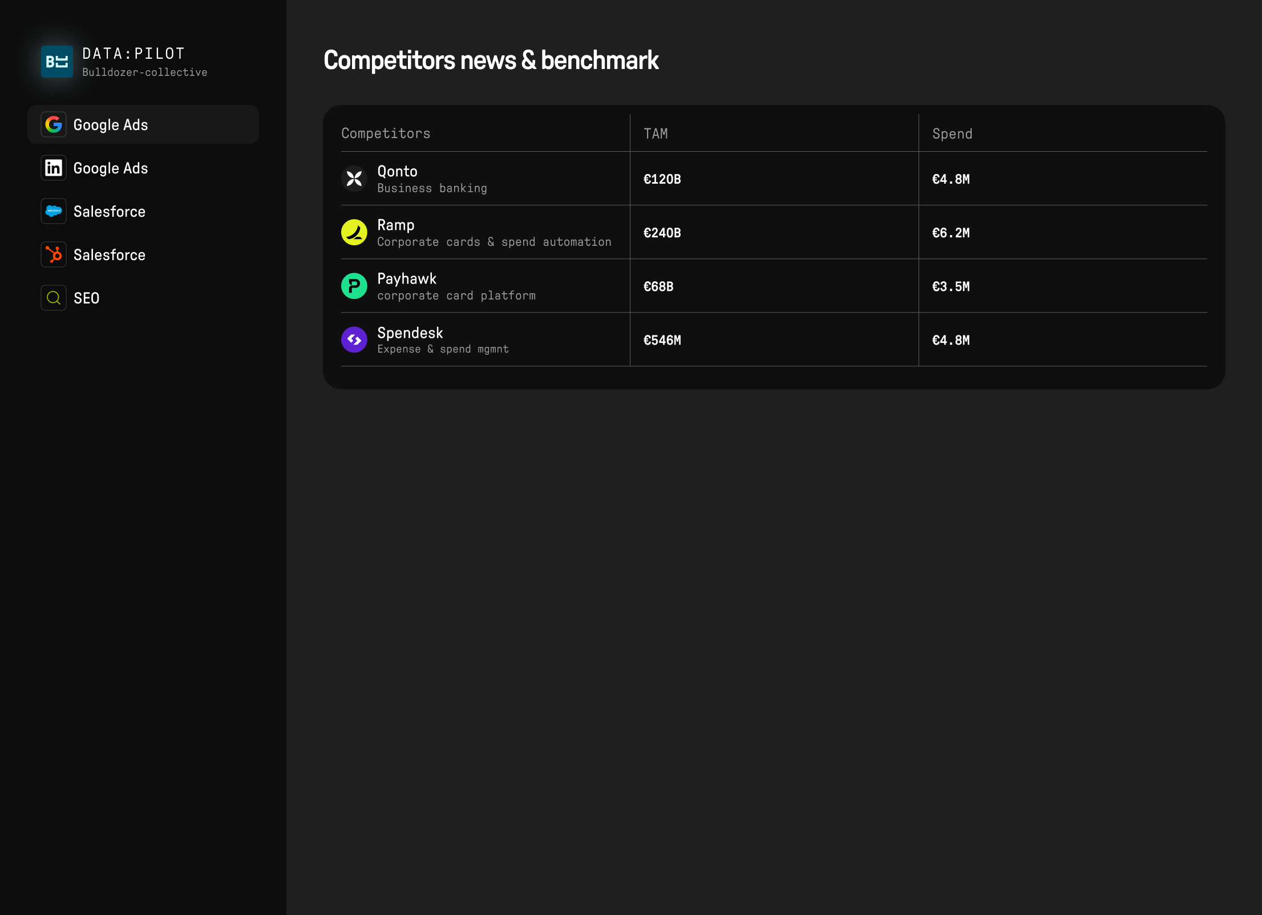Click the Spend column header
Image resolution: width=1262 pixels, height=915 pixels.
[x=952, y=133]
